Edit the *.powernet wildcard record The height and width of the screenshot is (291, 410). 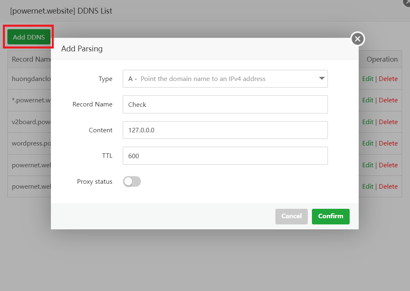coord(368,100)
